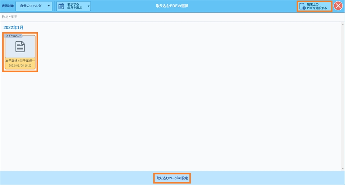
Task: Click the timestamp 2022/01/06 16:22
Action: (20, 66)
